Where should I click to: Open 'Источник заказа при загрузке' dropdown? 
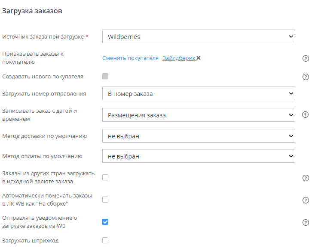tap(199, 36)
